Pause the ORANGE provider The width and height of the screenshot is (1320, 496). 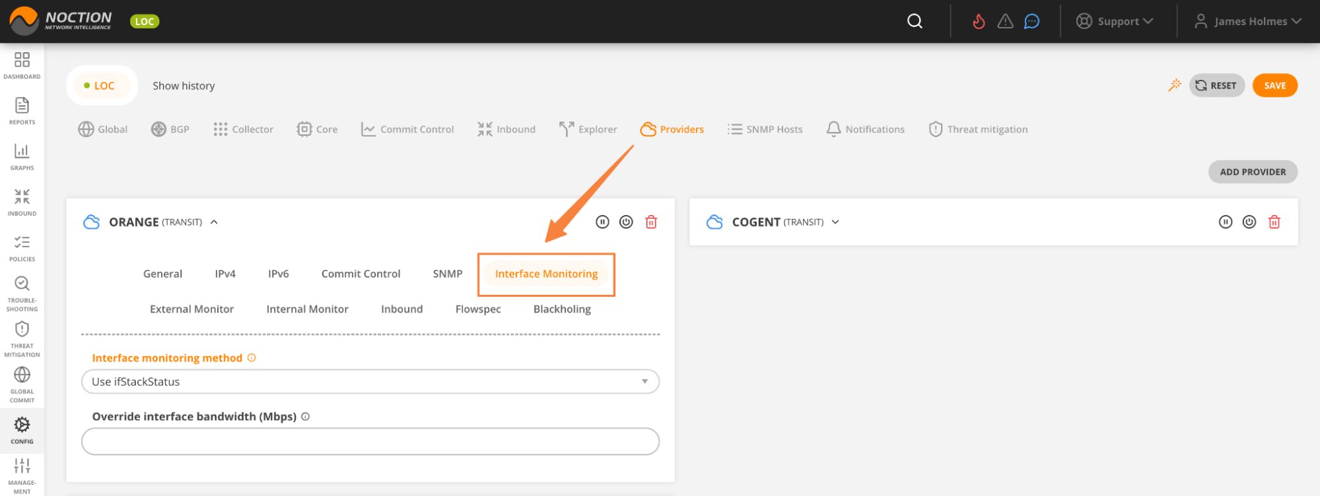[602, 222]
